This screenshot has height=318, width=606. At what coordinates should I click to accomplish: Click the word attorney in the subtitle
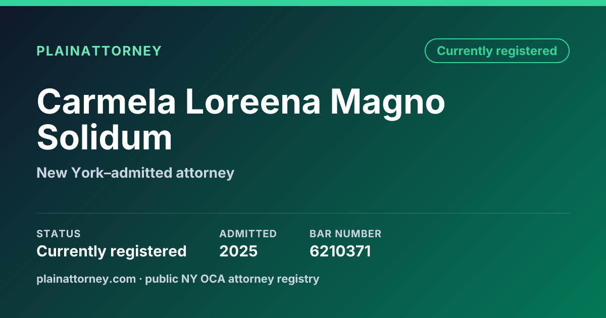205,173
